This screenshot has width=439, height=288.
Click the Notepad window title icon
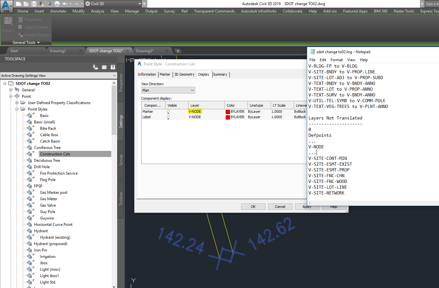pyautogui.click(x=312, y=52)
